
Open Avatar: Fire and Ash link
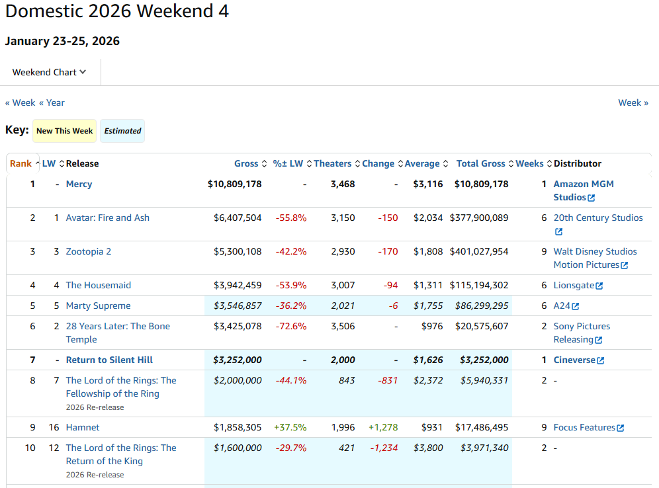pyautogui.click(x=107, y=218)
